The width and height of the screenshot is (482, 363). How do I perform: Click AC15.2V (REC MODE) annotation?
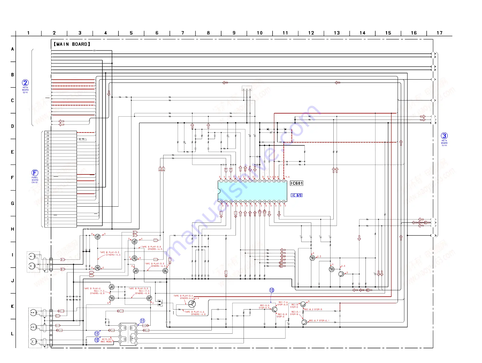pyautogui.click(x=106, y=341)
